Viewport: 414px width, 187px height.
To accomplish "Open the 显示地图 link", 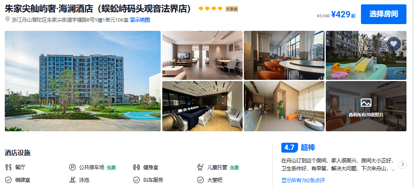I will point(140,20).
